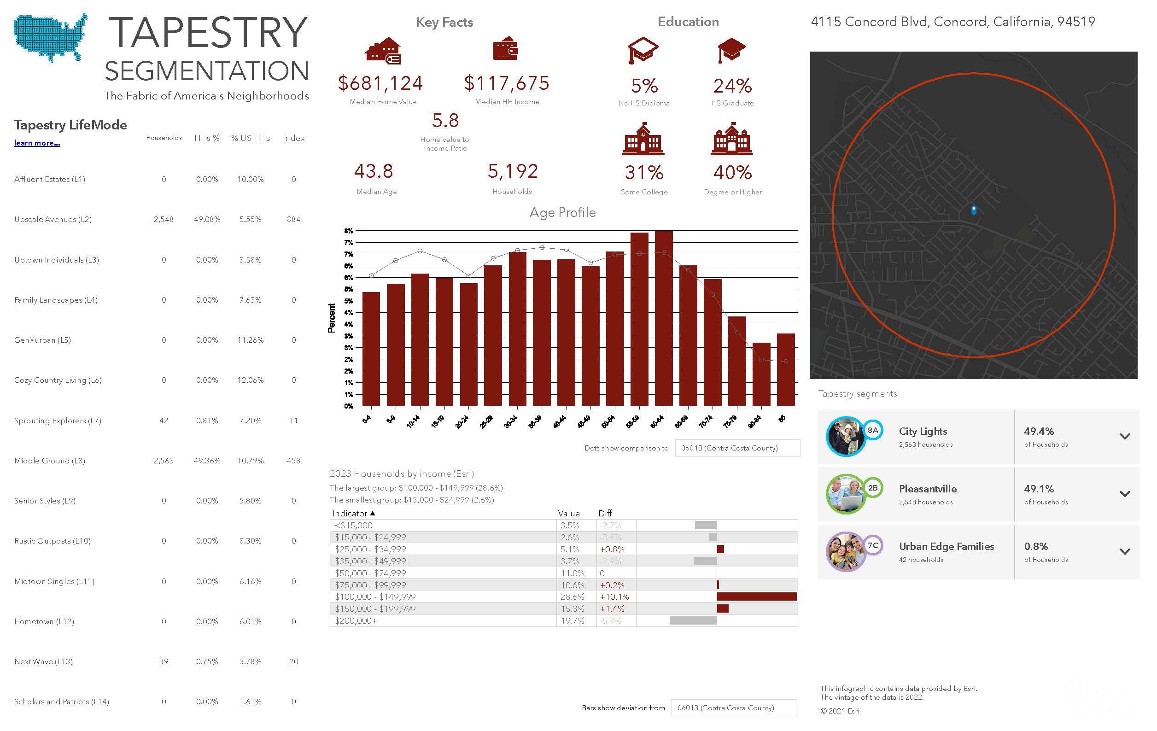Click the Degree or Higher building icon
Viewport: 1157px width, 731px height.
pos(732,139)
